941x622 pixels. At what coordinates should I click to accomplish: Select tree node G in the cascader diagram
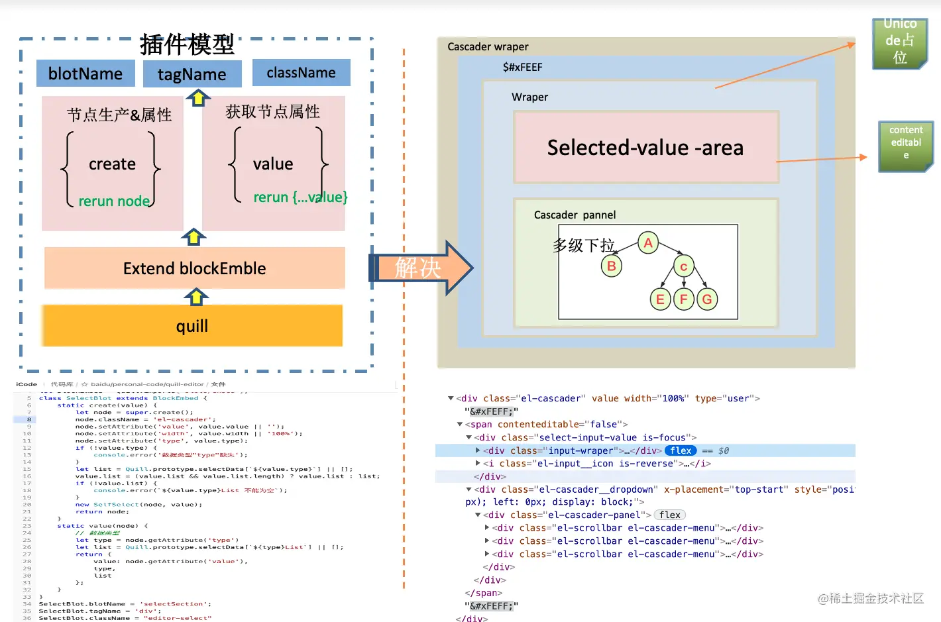(707, 299)
